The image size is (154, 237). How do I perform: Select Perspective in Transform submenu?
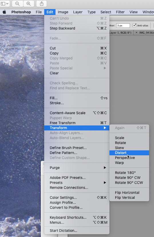tap(129, 158)
